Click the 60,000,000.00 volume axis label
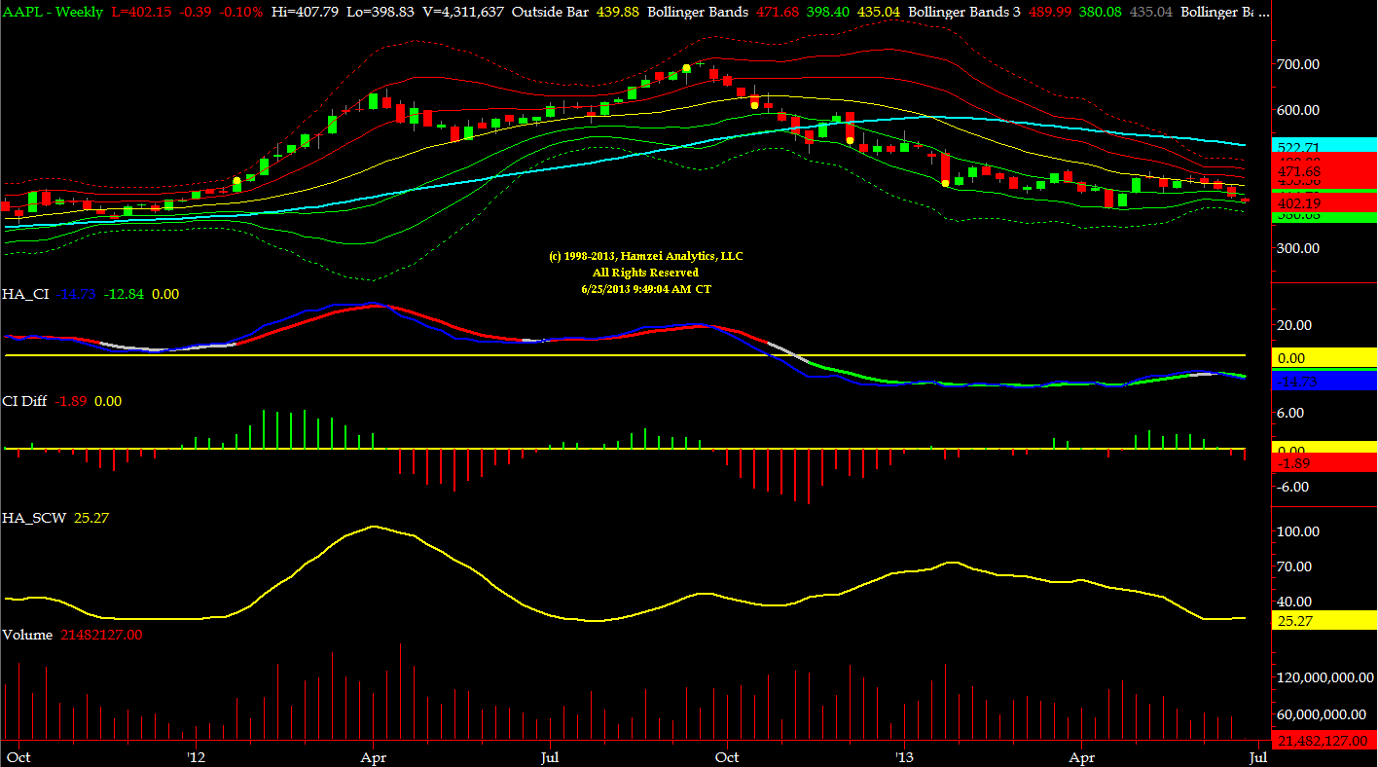The image size is (1378, 767). [1322, 715]
